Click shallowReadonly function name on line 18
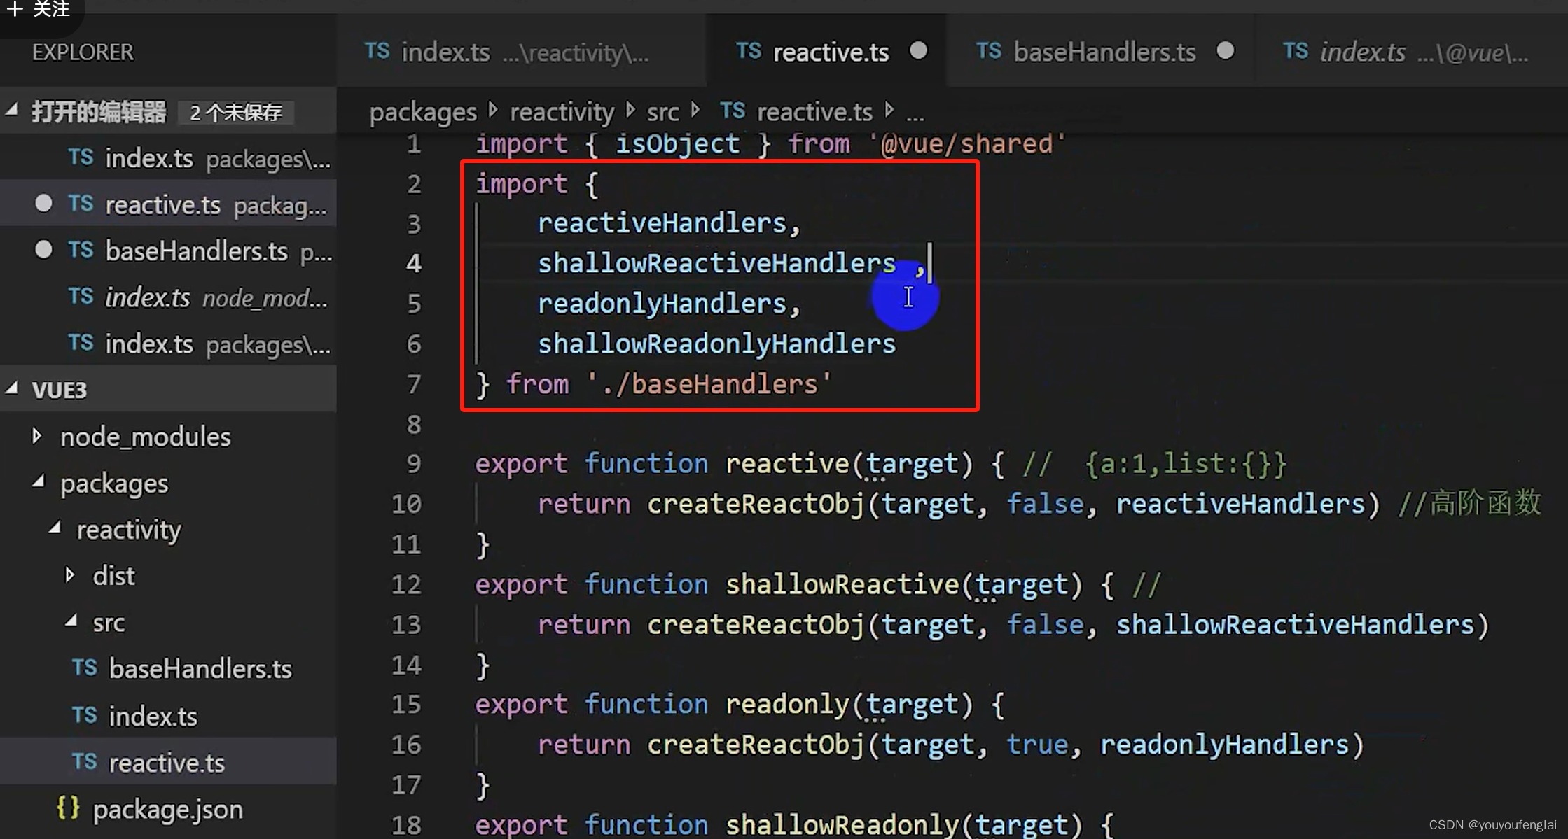This screenshot has height=839, width=1568. click(x=842, y=825)
